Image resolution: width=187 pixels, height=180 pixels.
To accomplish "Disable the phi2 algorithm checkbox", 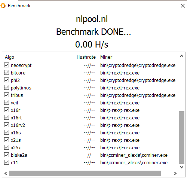I will pyautogui.click(x=6, y=80).
